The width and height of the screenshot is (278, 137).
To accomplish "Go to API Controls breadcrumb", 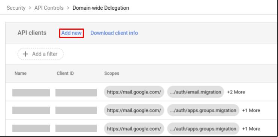I will click(x=49, y=8).
